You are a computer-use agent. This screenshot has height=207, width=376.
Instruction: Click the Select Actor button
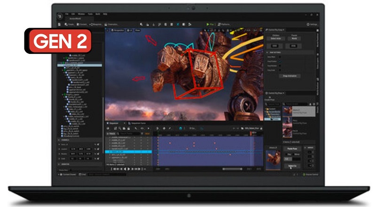[x=276, y=38]
